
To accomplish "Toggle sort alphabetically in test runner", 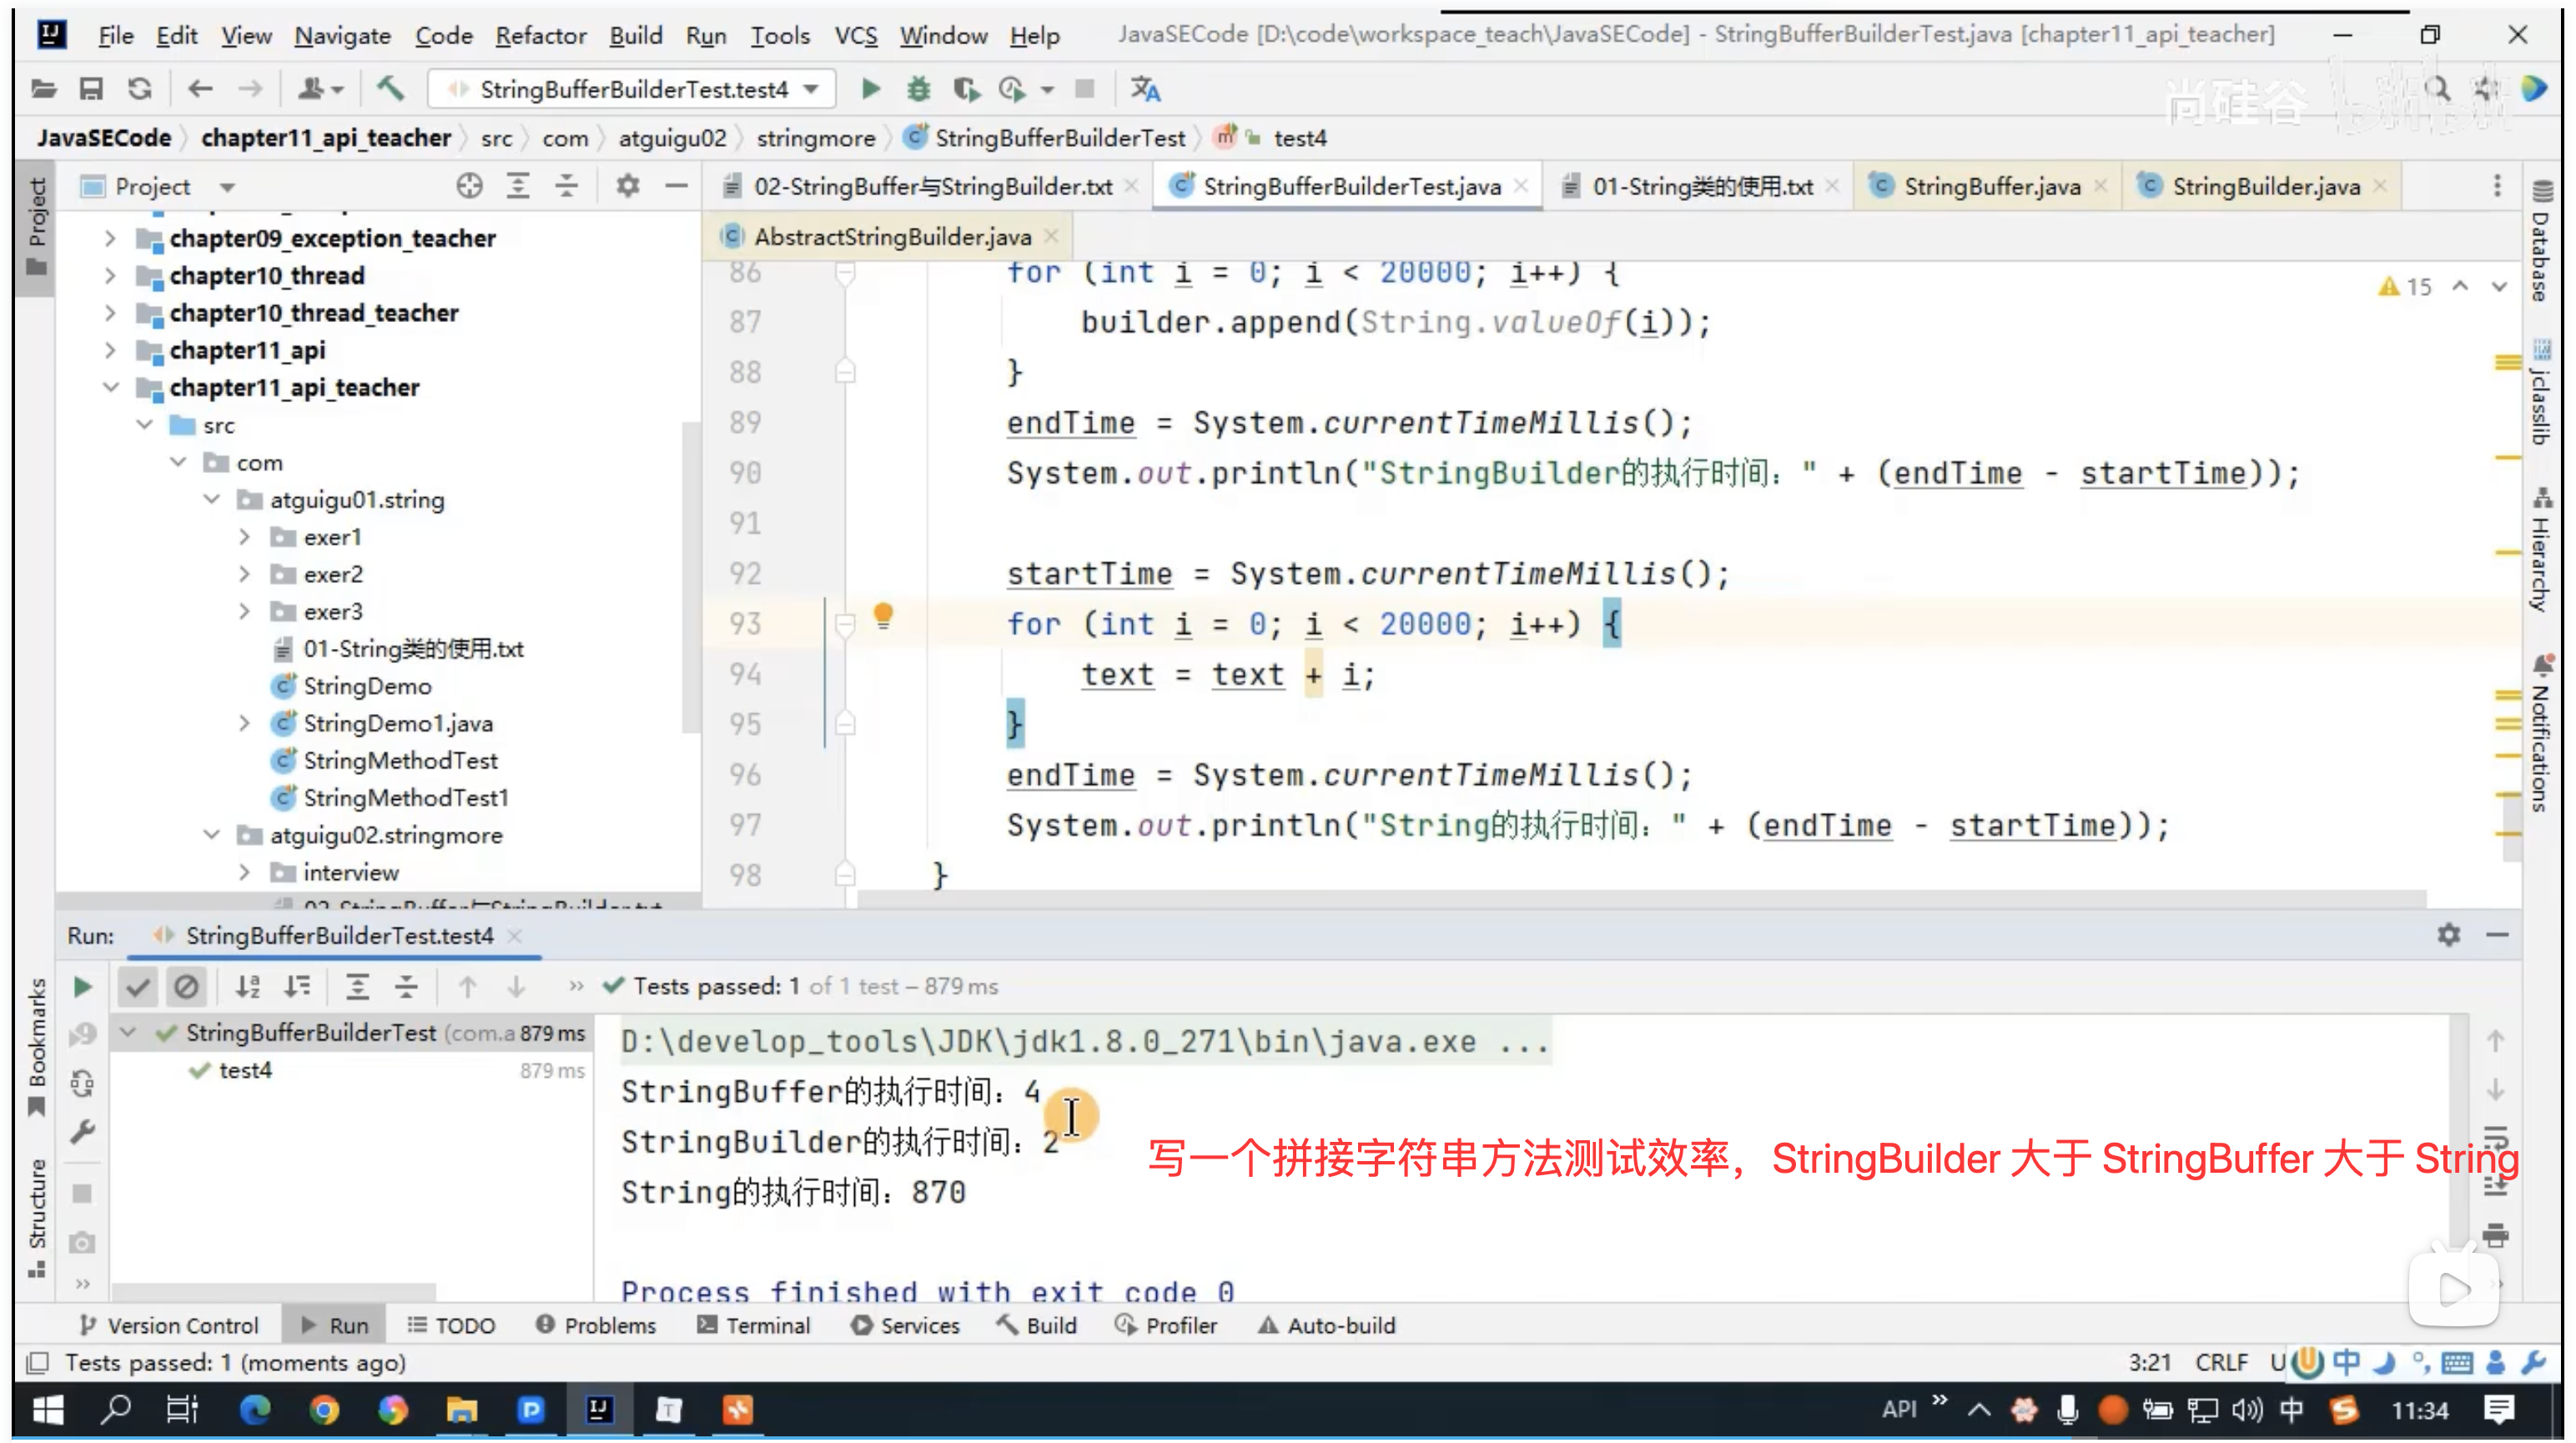I will coord(248,987).
